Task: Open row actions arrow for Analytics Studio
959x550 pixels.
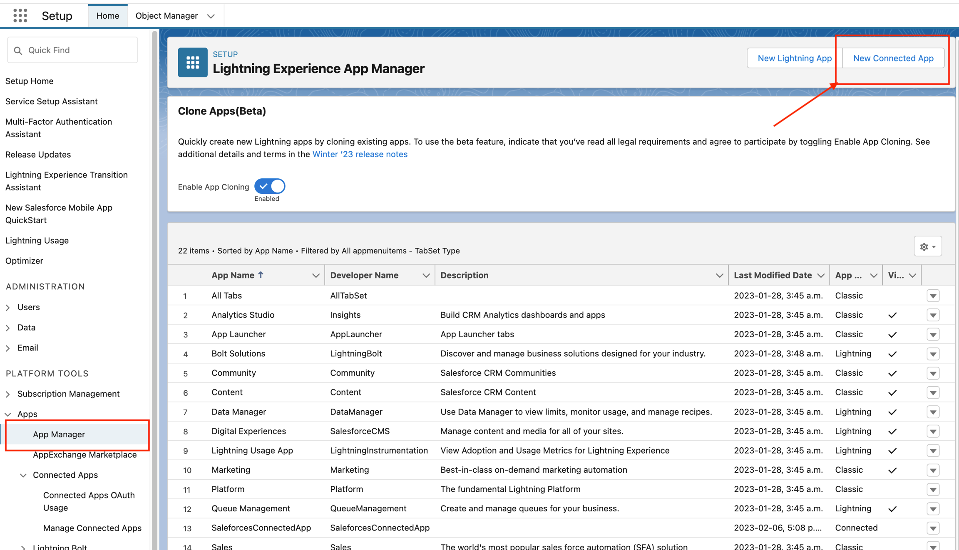Action: coord(933,315)
